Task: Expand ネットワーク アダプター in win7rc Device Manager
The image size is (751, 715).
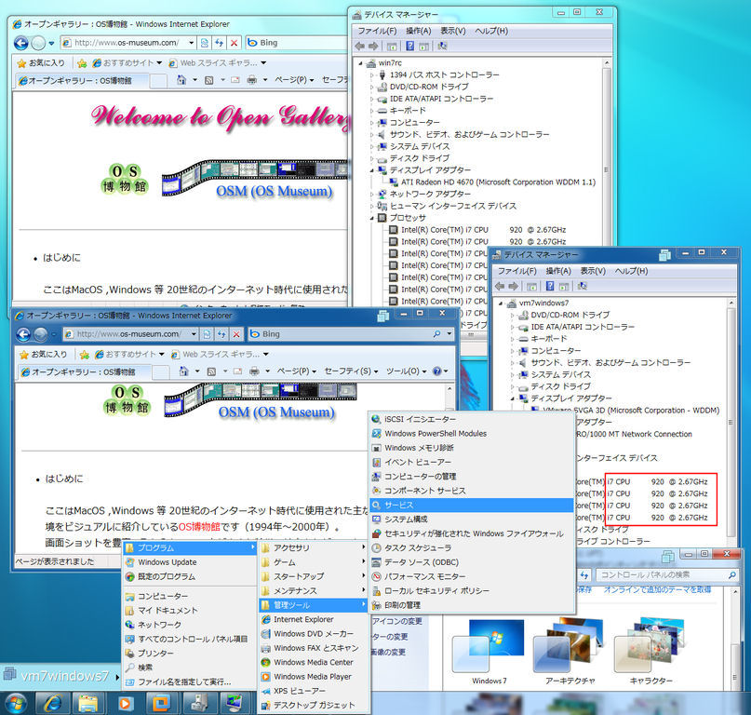Action: (x=371, y=194)
